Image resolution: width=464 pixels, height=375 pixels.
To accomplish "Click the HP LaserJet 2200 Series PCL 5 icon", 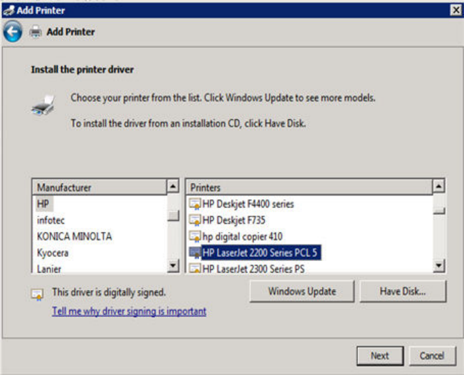I will 195,252.
